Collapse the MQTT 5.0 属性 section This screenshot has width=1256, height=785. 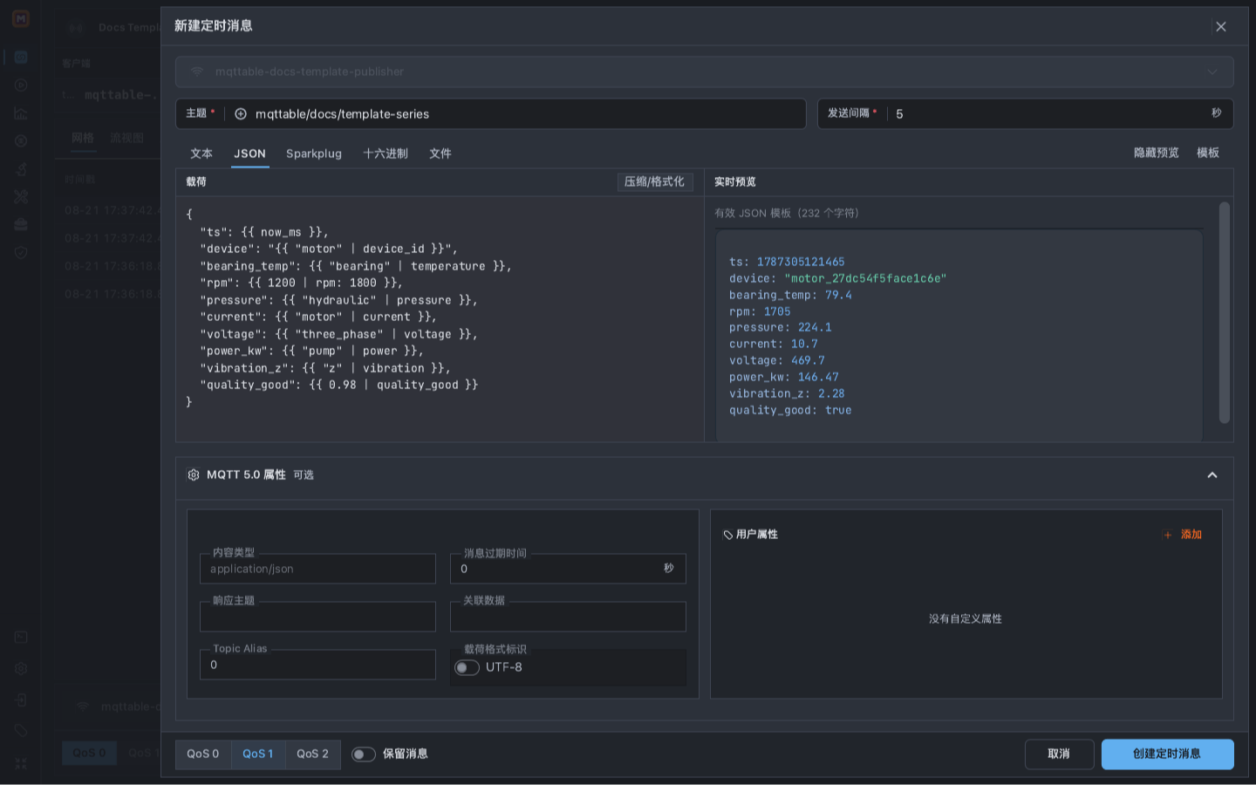pos(1212,475)
